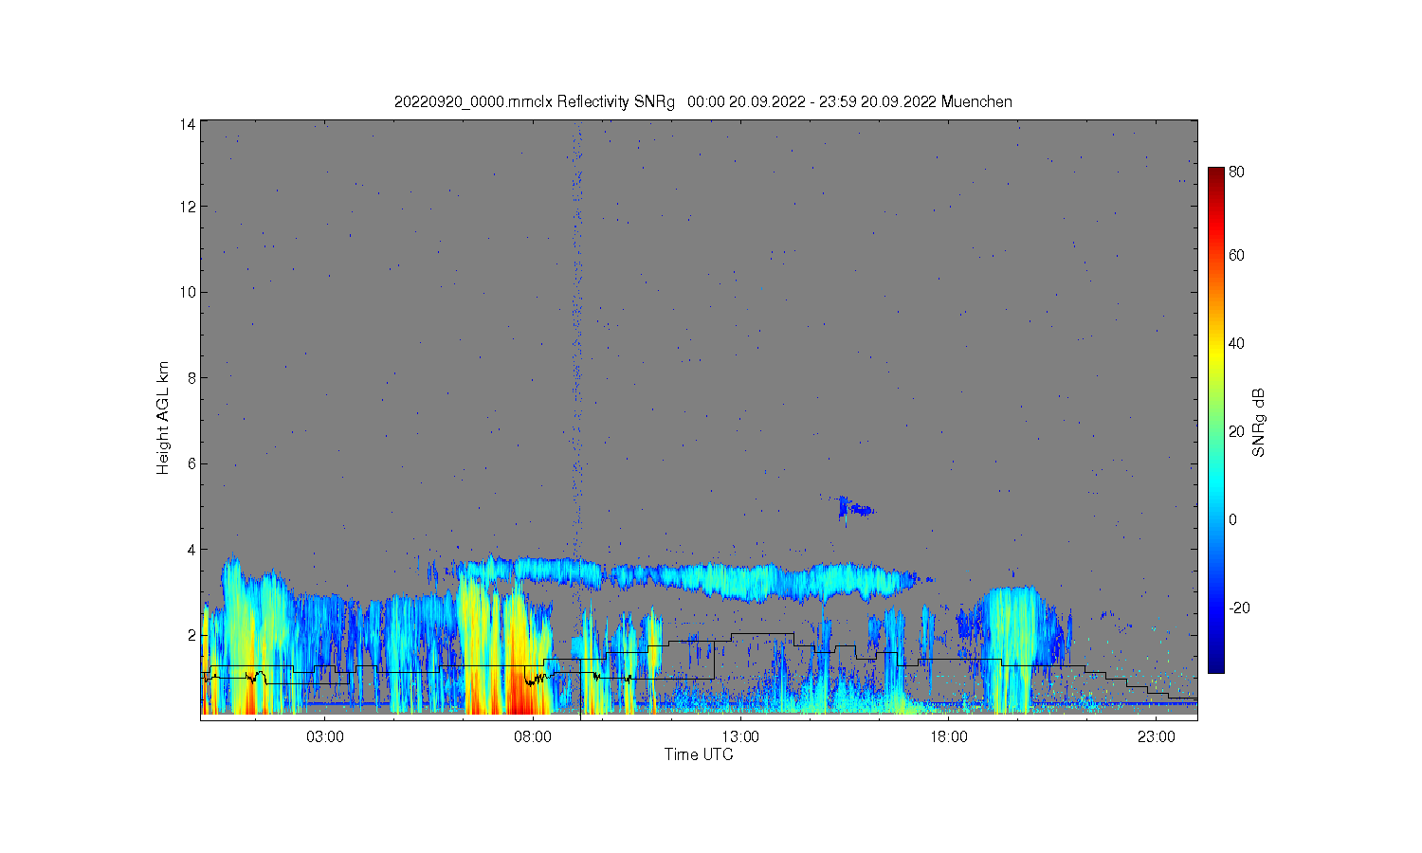
Task: Click the '2' height tick label
Action: (x=191, y=634)
